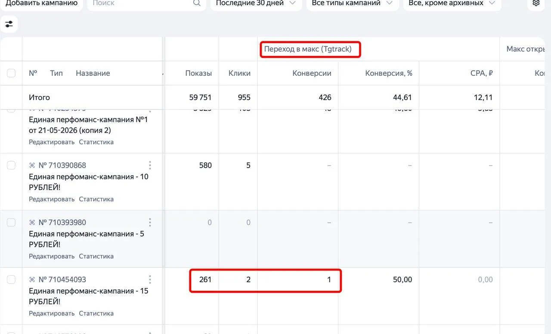Click impressions value '580'
The height and width of the screenshot is (334, 551).
pyautogui.click(x=205, y=165)
